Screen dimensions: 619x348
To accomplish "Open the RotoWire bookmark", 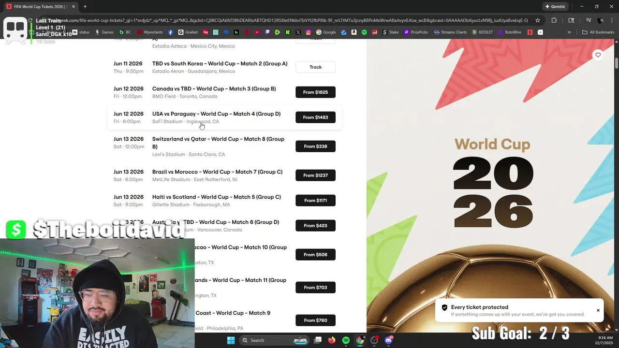I will point(510,32).
